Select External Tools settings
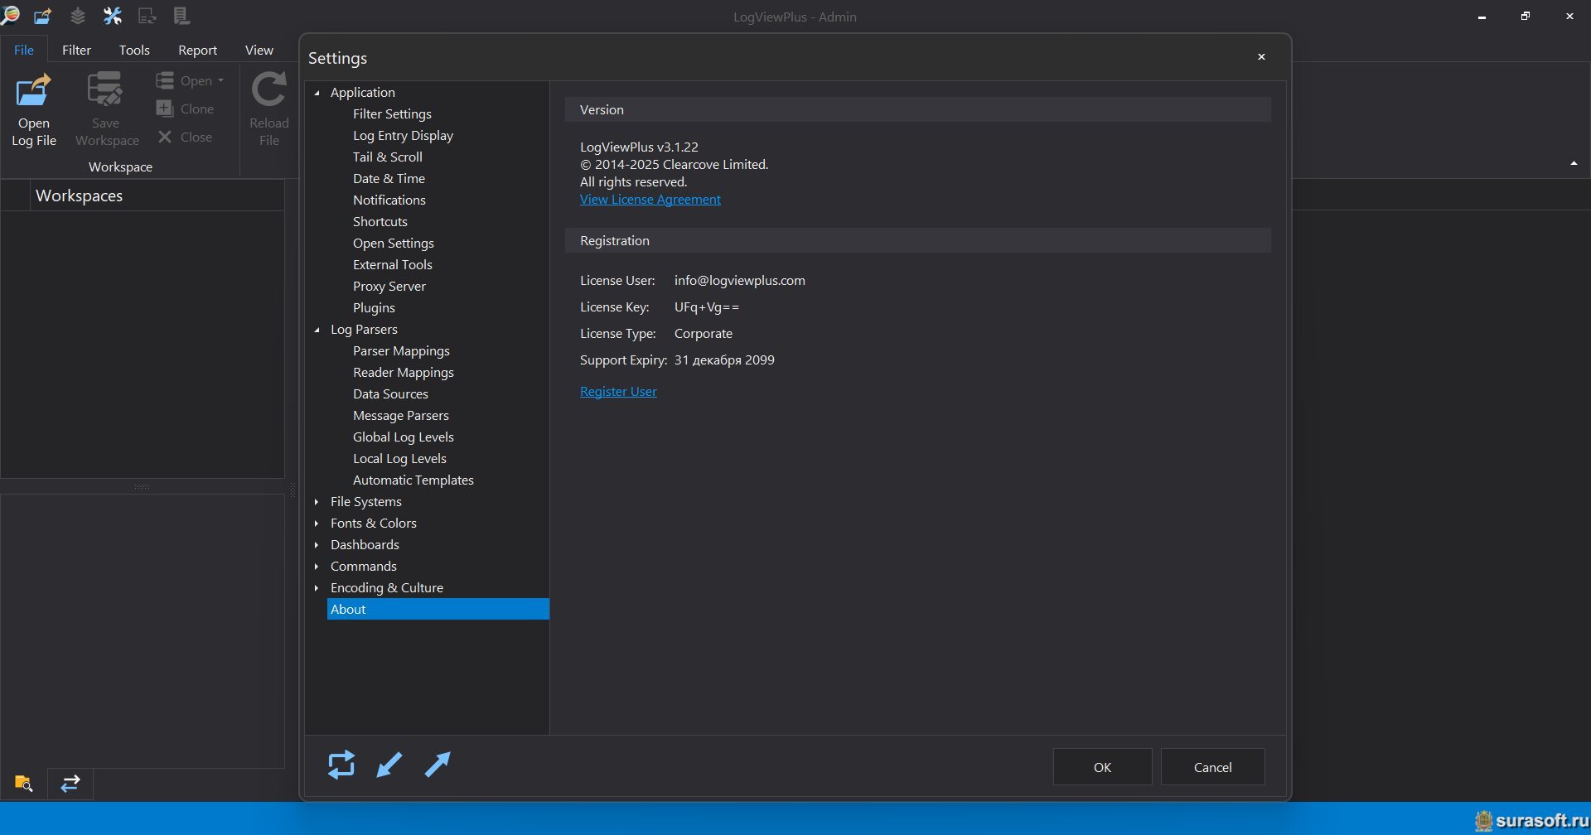Image resolution: width=1591 pixels, height=835 pixels. click(x=392, y=265)
